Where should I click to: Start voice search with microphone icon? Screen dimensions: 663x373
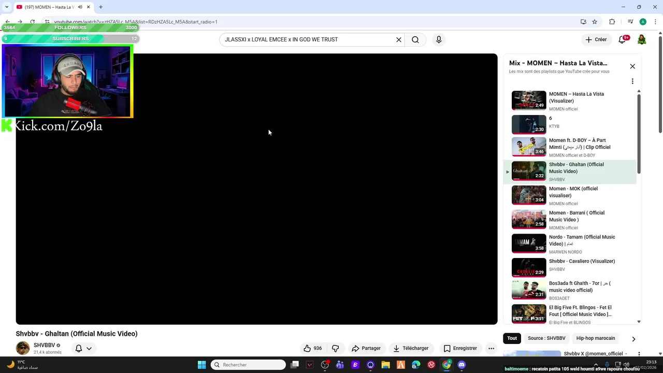[439, 39]
